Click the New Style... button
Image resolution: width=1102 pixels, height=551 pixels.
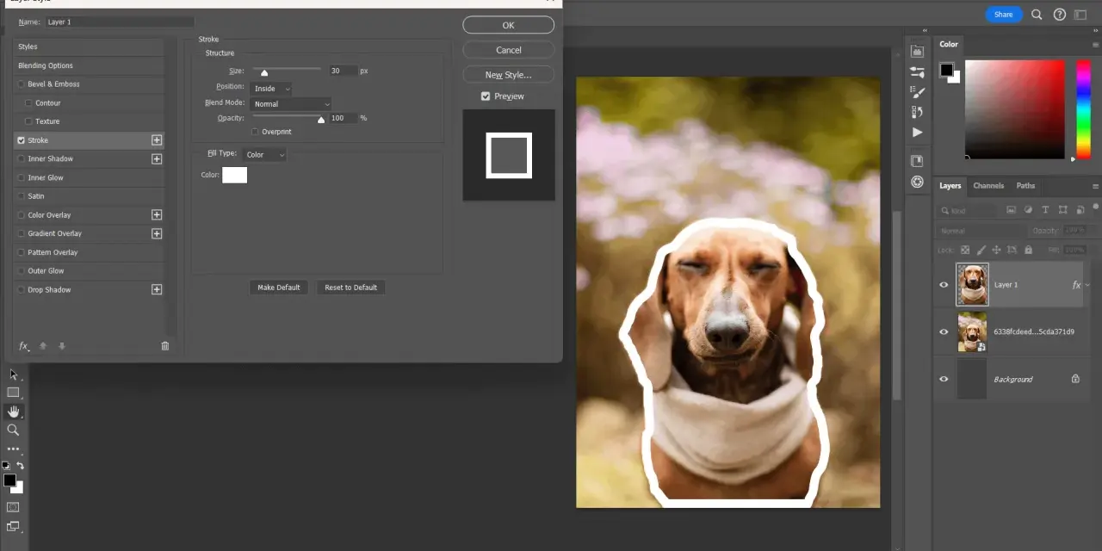point(508,75)
